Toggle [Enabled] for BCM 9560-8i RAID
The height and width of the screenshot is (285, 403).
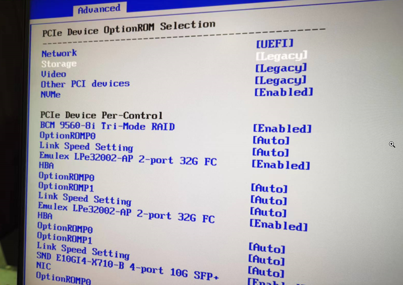click(282, 128)
